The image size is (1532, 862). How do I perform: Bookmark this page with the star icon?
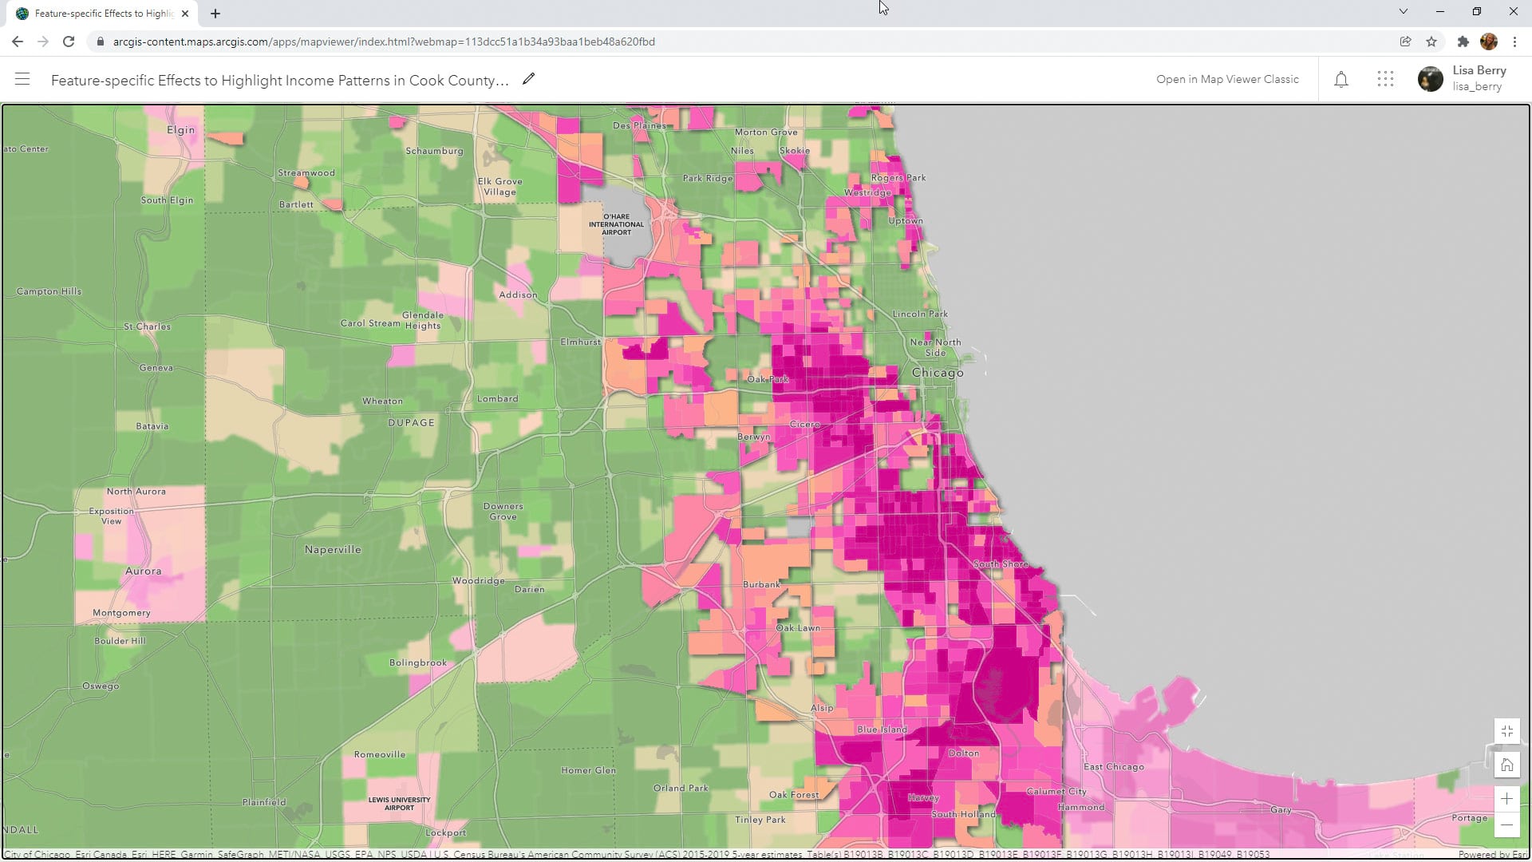tap(1431, 42)
